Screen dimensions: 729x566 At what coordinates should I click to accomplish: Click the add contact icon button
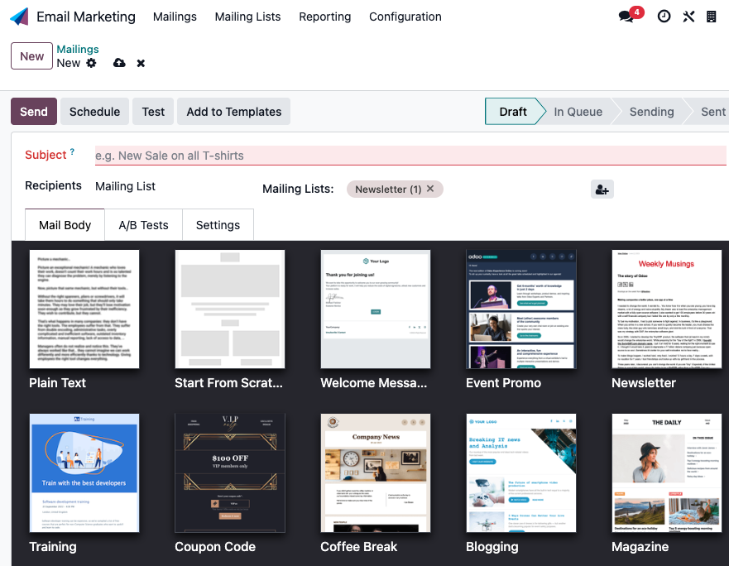602,189
